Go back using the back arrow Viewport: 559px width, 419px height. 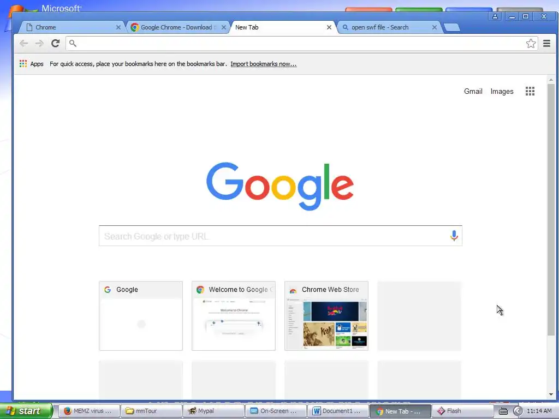(x=24, y=44)
